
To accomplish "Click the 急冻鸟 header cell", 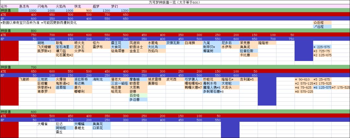I will [x=28, y=6].
